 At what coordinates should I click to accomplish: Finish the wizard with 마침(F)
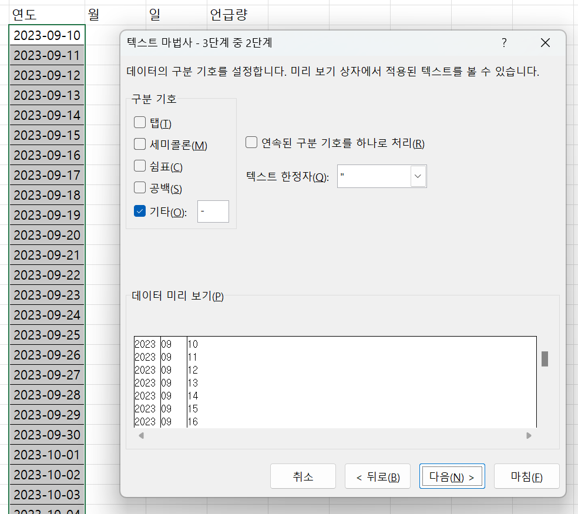527,476
